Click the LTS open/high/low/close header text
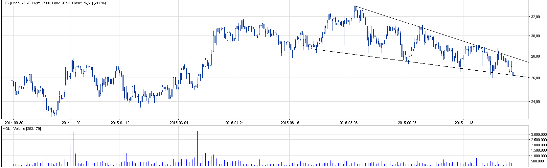 click(54, 3)
